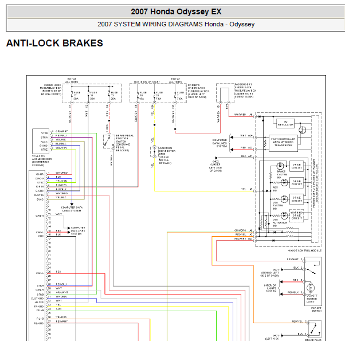Select the arrowhead at the WHT A24 data line
The width and height of the screenshot is (345, 341).
click(232, 138)
